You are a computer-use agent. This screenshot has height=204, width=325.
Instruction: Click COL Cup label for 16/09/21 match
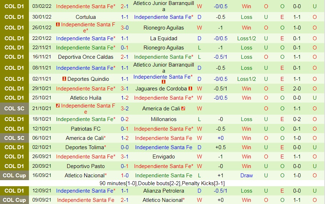14,176
